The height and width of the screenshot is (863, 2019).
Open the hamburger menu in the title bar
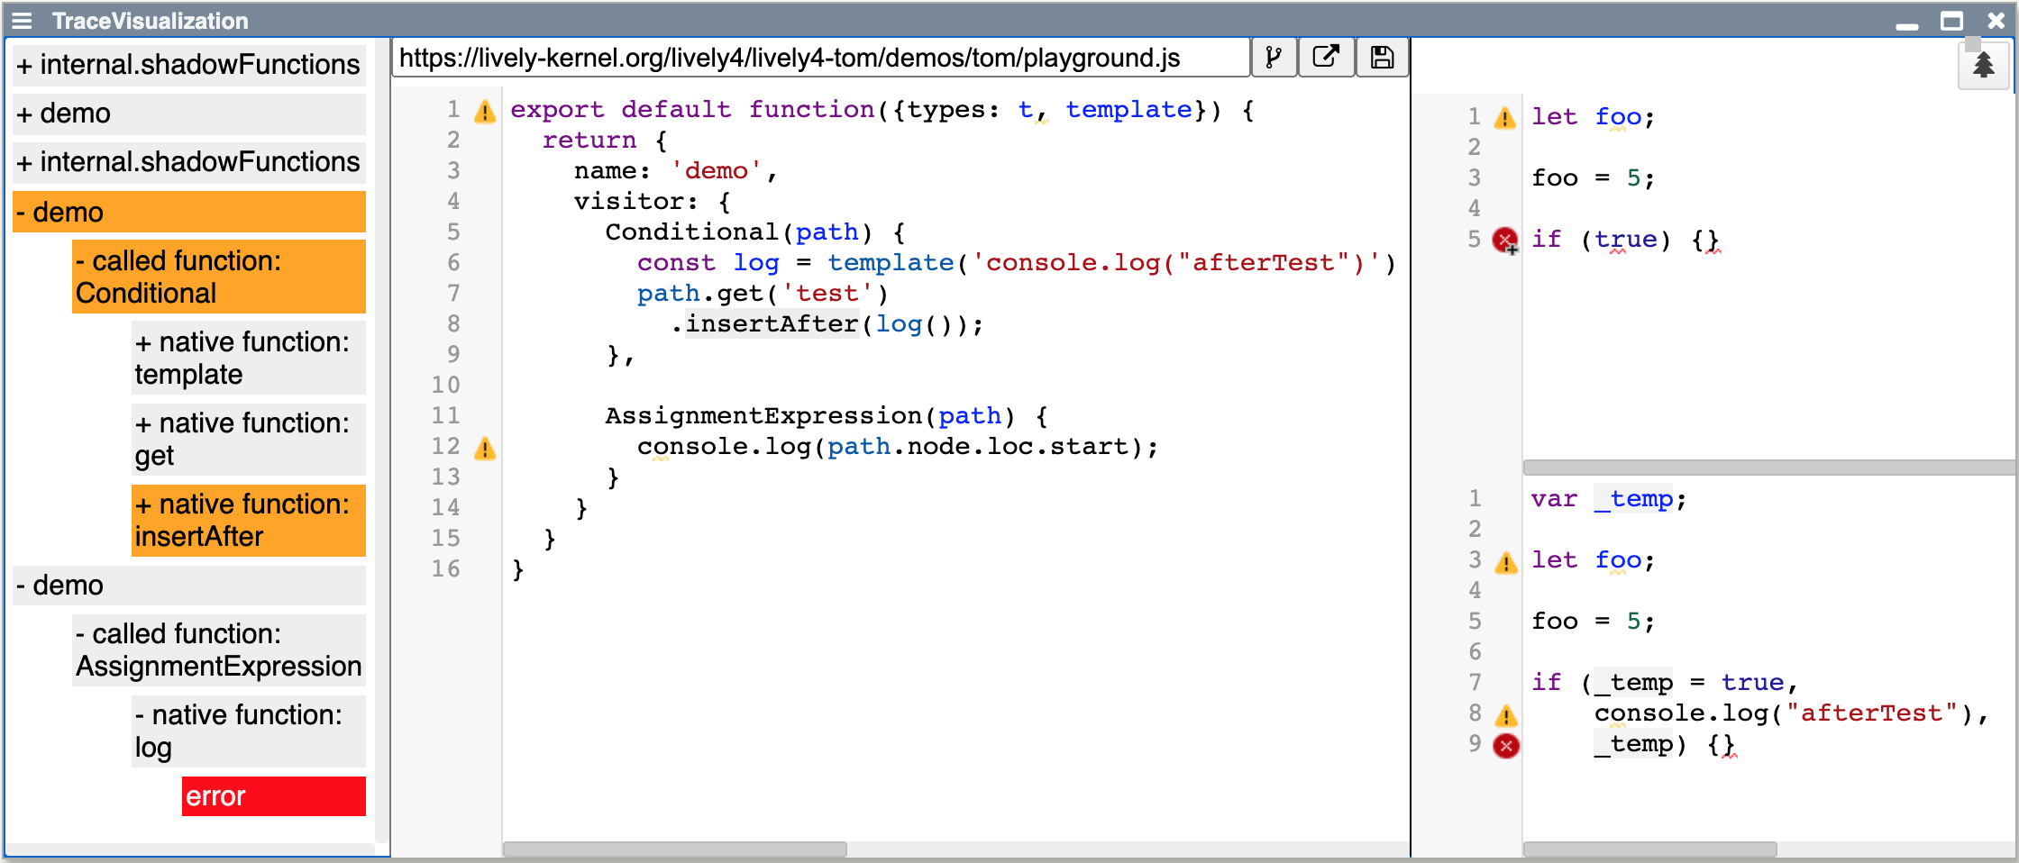click(23, 20)
